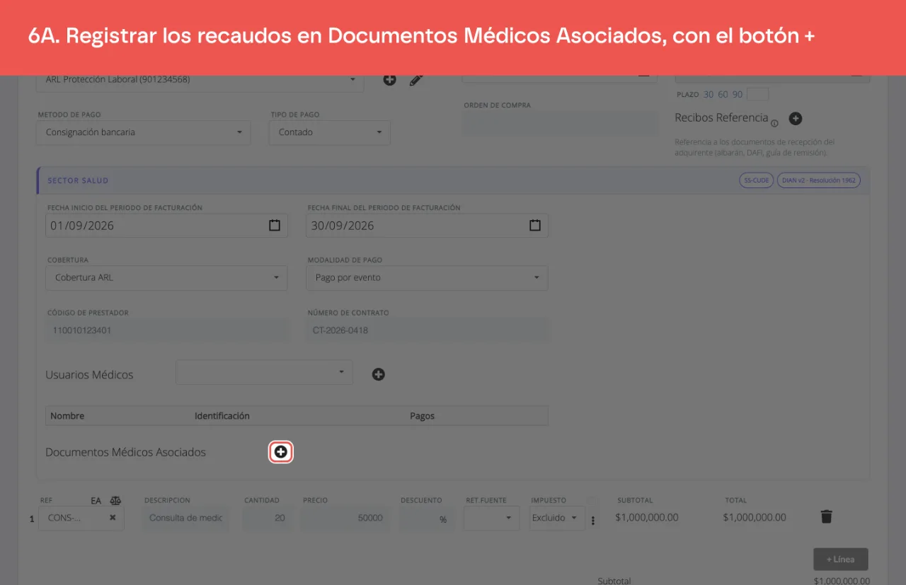Screen dimensions: 906x585
Task: Add a Documentos Médicos Asociados record
Action: pos(281,452)
